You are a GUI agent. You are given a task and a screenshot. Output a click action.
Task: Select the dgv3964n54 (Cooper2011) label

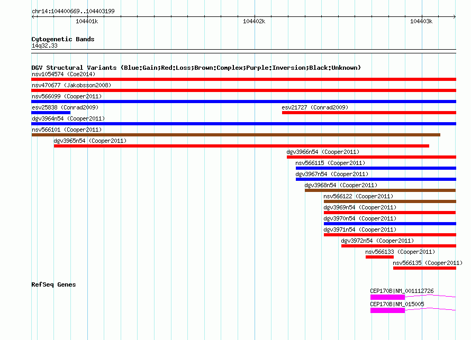click(x=68, y=118)
